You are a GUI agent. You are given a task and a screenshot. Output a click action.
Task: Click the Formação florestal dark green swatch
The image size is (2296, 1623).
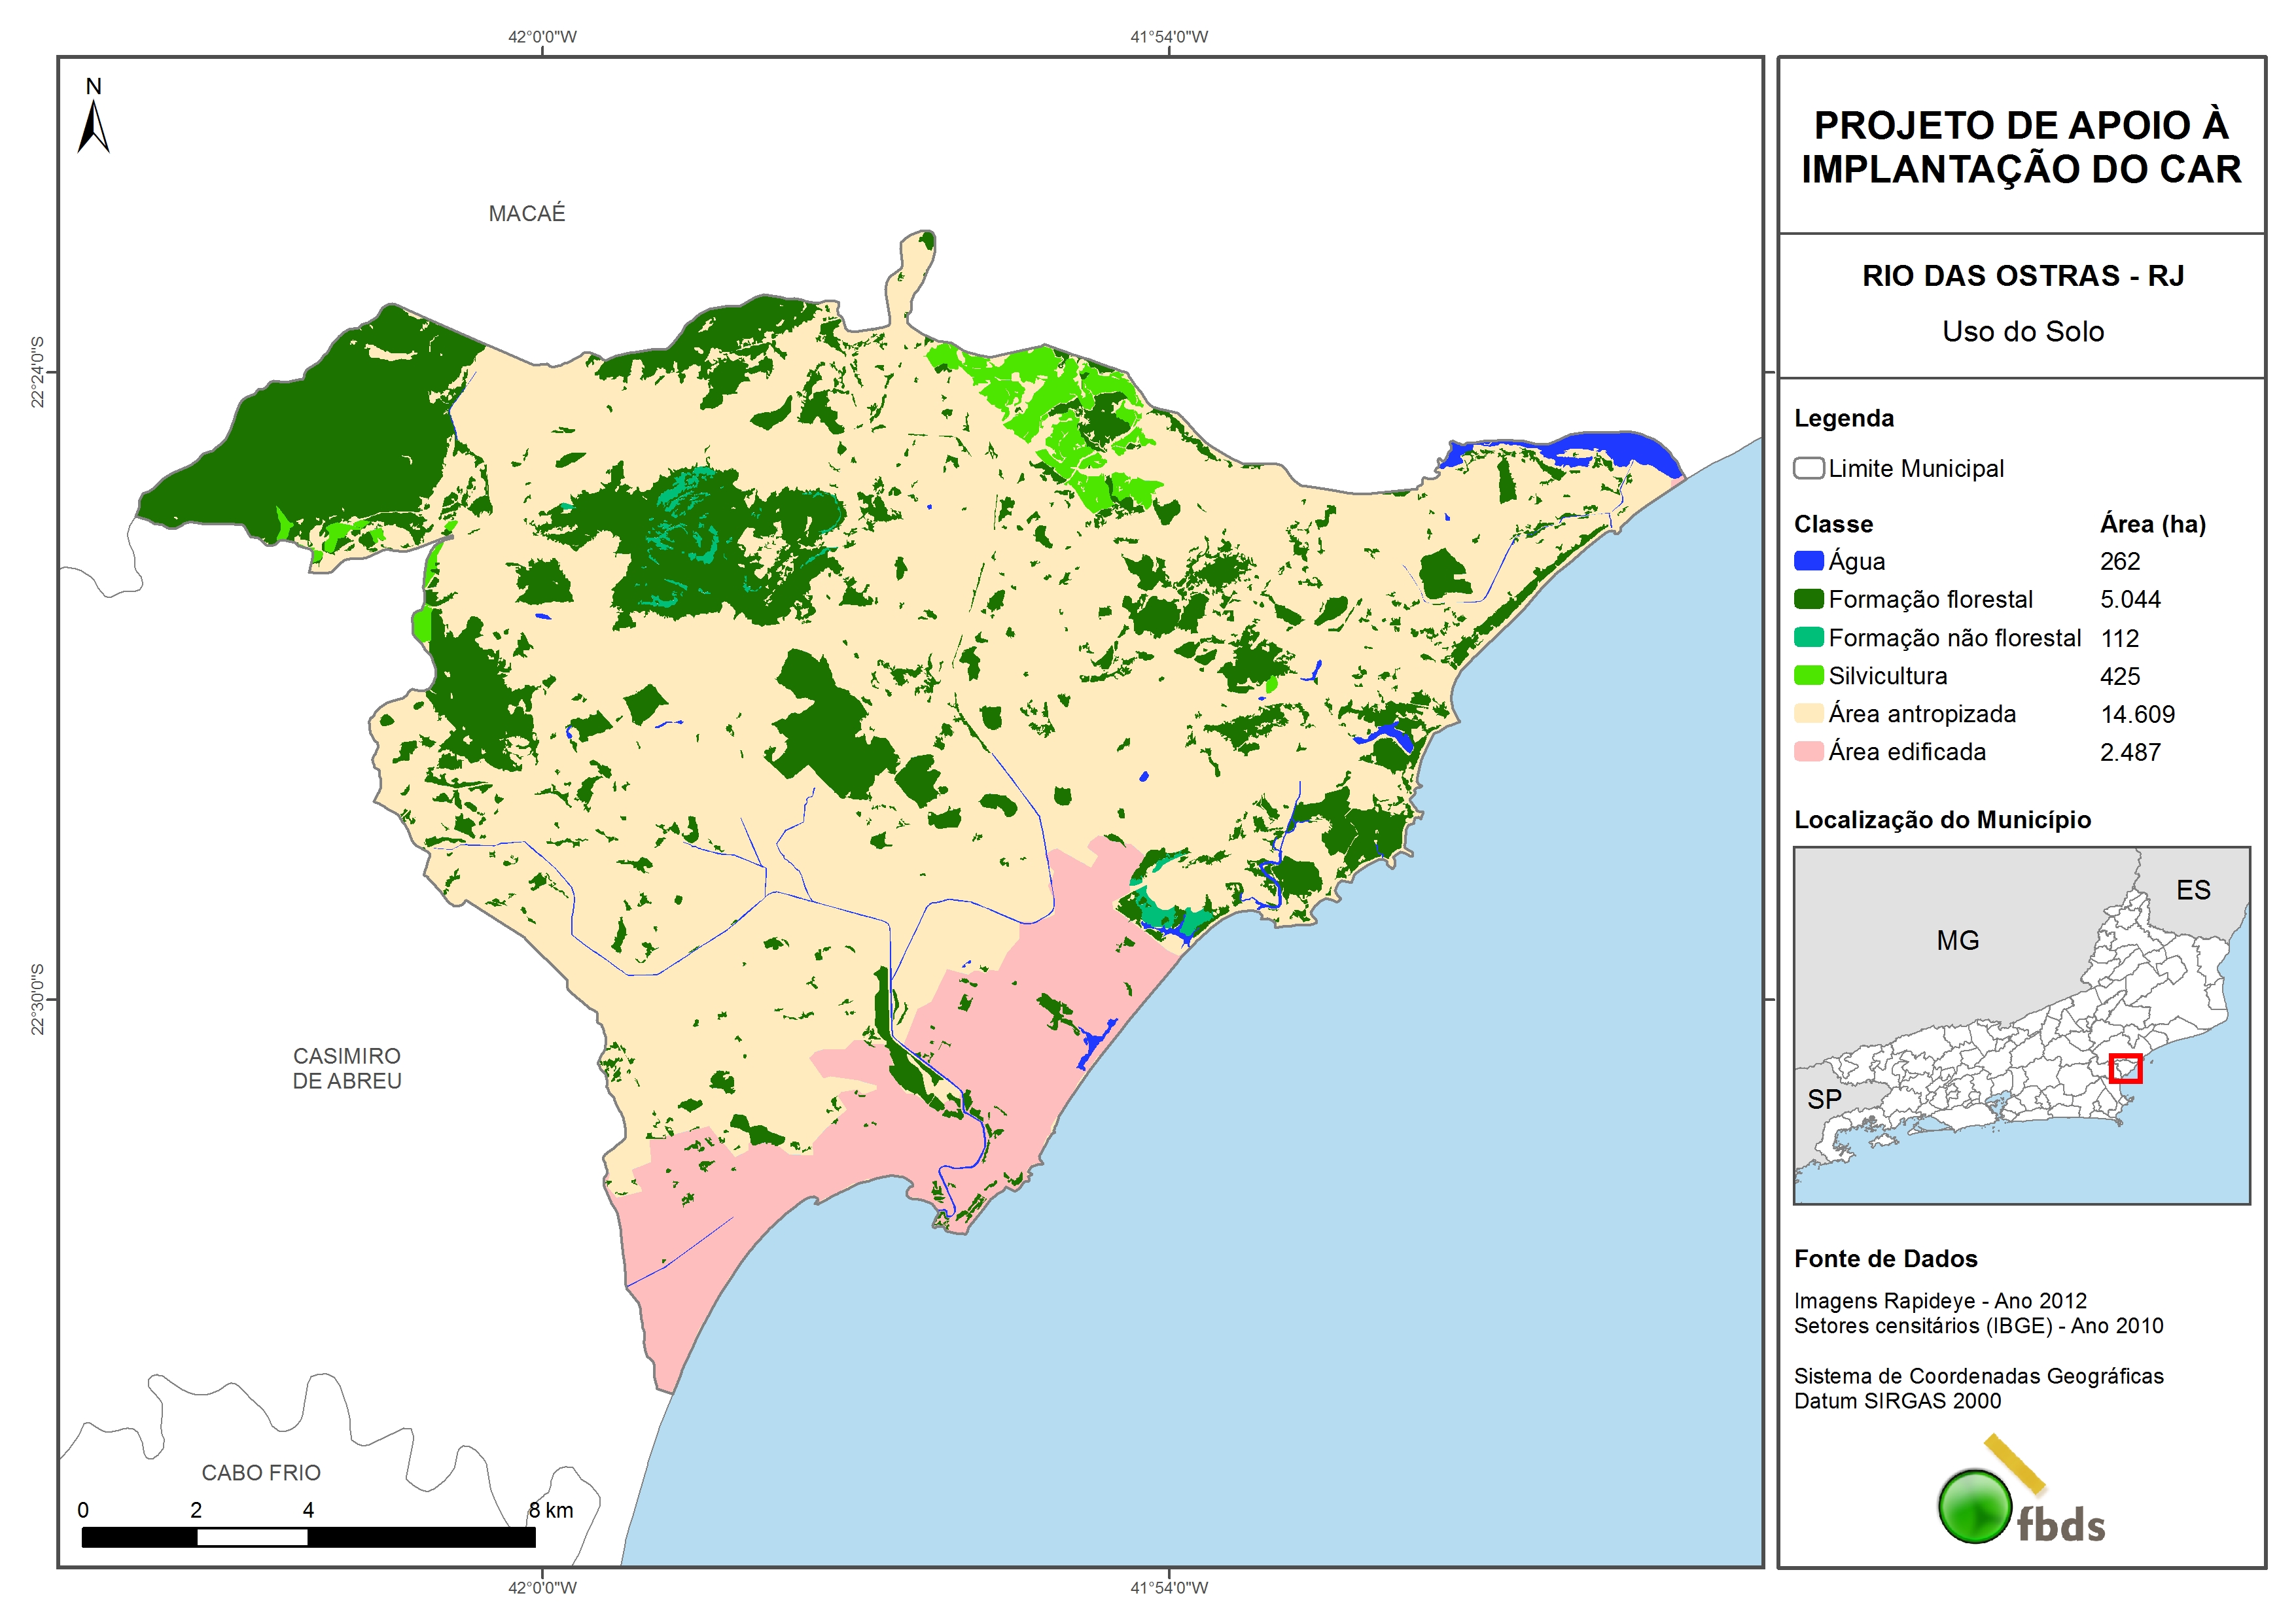1808,599
